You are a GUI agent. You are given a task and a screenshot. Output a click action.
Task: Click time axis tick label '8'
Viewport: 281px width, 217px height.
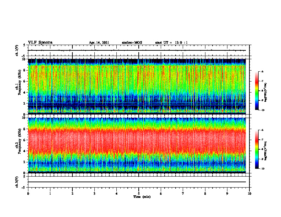tap(205, 194)
